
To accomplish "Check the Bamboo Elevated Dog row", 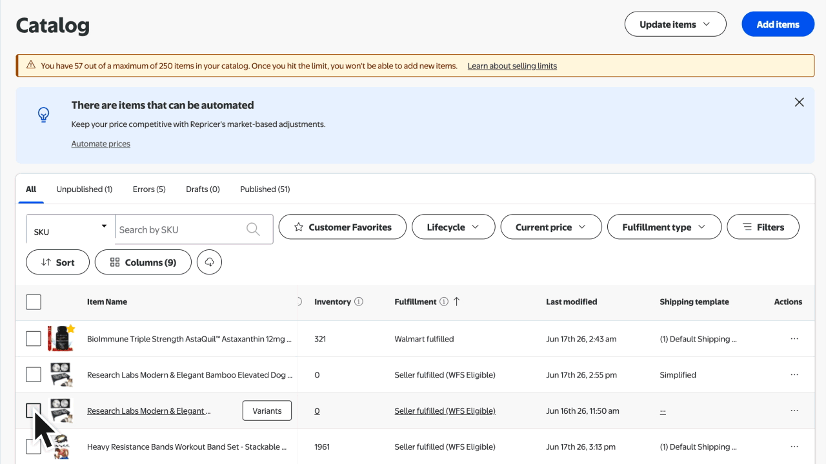I will [34, 375].
